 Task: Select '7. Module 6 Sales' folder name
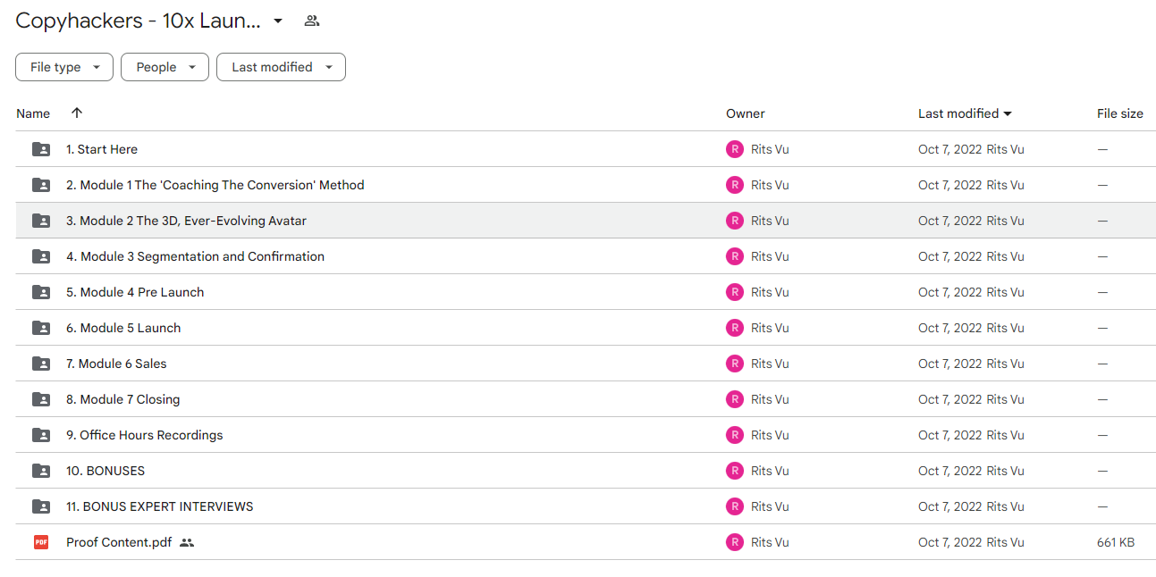click(116, 364)
